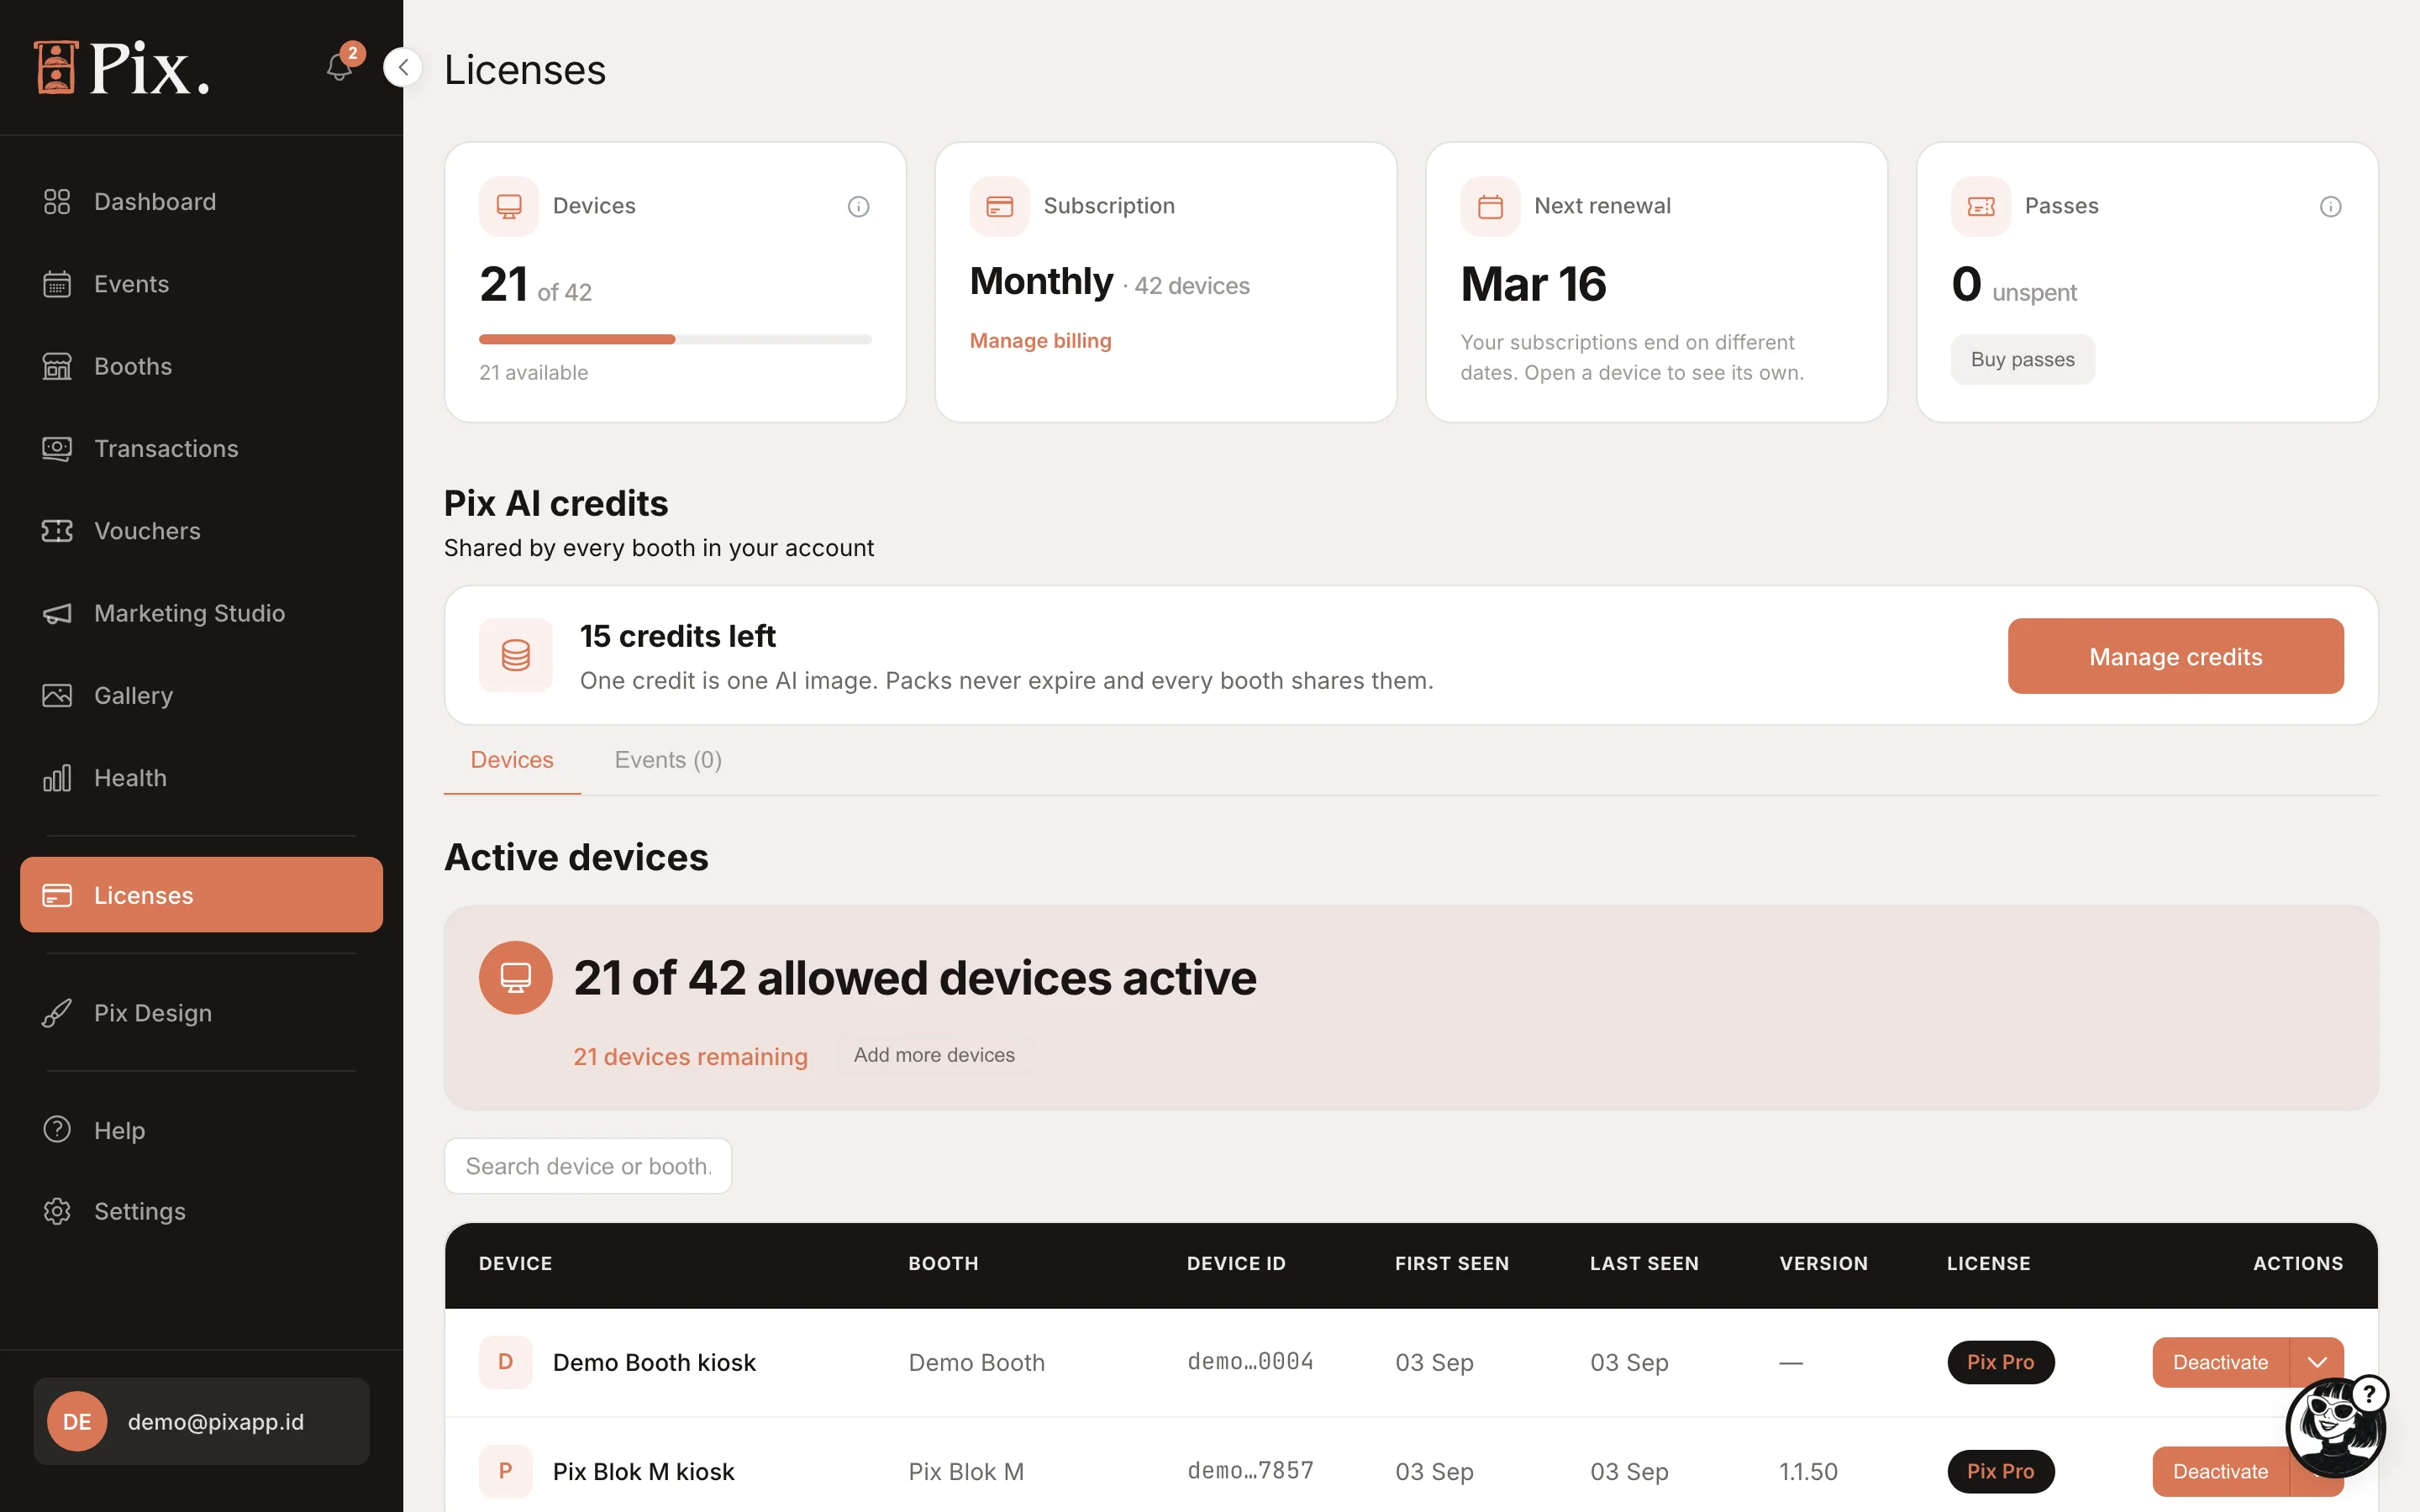Click the Health bar chart icon
This screenshot has width=2420, height=1512.
57,778
